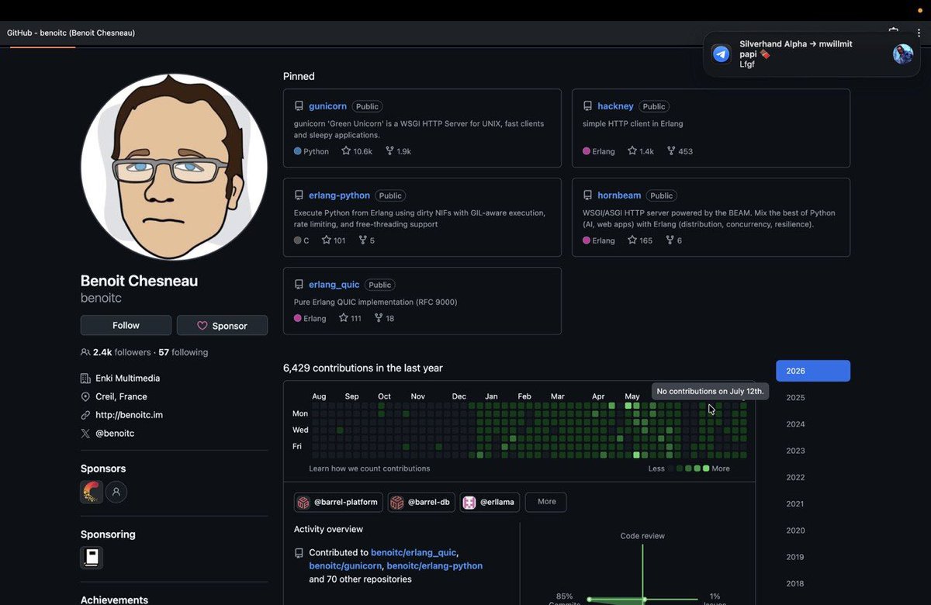Click the sender avatar in Telegram notification
The width and height of the screenshot is (931, 605).
(903, 54)
